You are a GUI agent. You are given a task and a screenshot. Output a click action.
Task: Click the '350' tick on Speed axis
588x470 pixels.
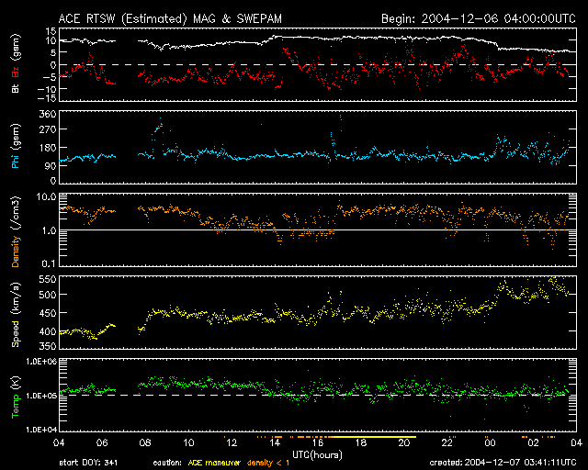[48, 346]
